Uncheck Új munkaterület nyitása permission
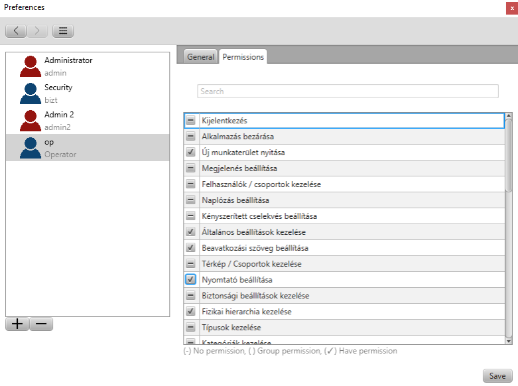 (190, 153)
